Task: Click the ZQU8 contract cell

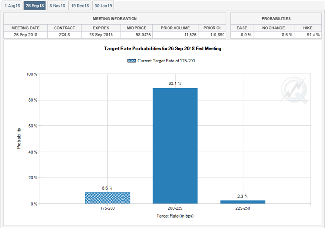Action: pos(65,35)
